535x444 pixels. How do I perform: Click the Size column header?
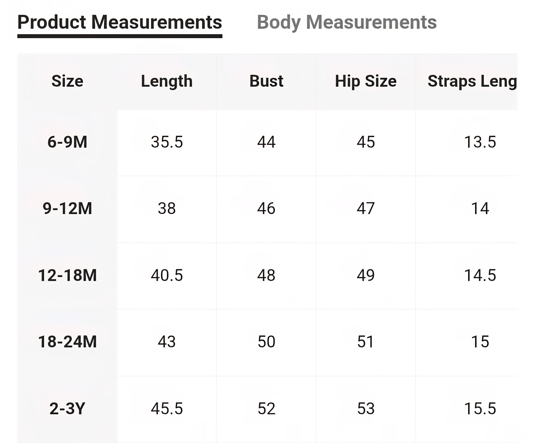click(67, 81)
